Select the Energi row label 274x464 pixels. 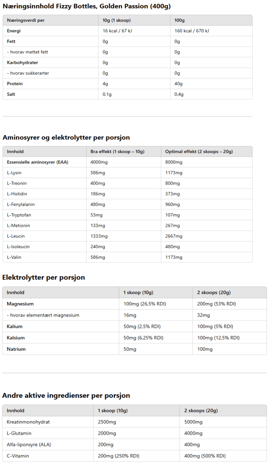coord(14,31)
